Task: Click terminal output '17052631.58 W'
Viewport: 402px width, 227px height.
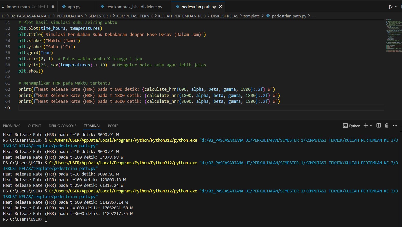Action: (117, 208)
